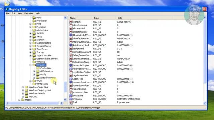This screenshot has width=214, height=120.
Task: Open the Edit menu
Action: [x=13, y=13]
